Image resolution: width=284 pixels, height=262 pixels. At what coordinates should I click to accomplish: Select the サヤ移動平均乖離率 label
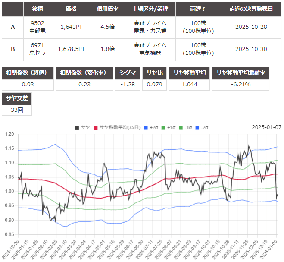point(241,73)
